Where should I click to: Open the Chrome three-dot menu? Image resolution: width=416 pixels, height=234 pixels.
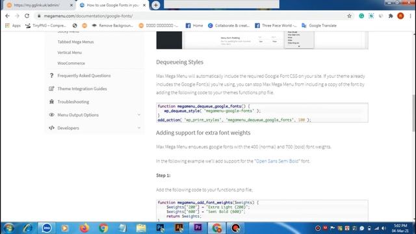pos(410,16)
